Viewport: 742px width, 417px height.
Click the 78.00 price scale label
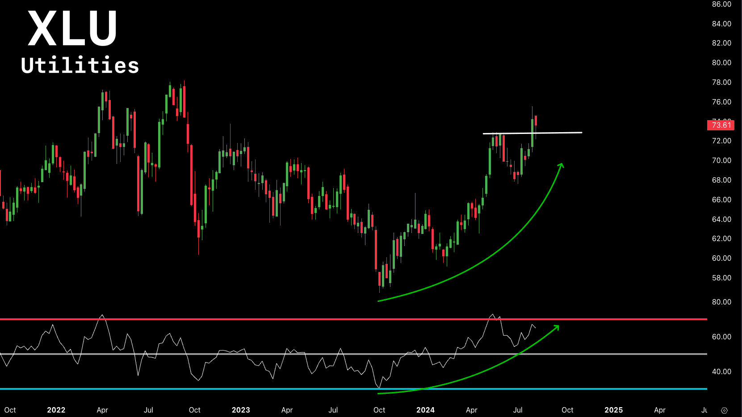[x=721, y=82]
